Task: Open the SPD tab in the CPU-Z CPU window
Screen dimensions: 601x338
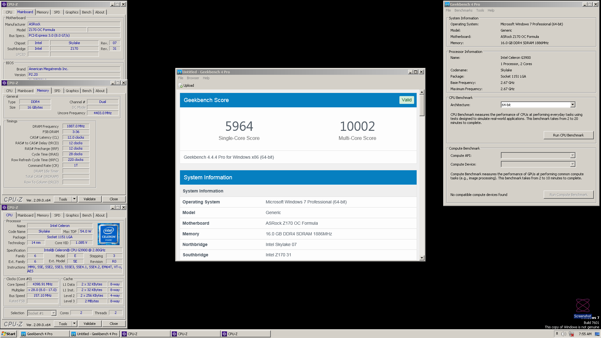Action: (57, 215)
